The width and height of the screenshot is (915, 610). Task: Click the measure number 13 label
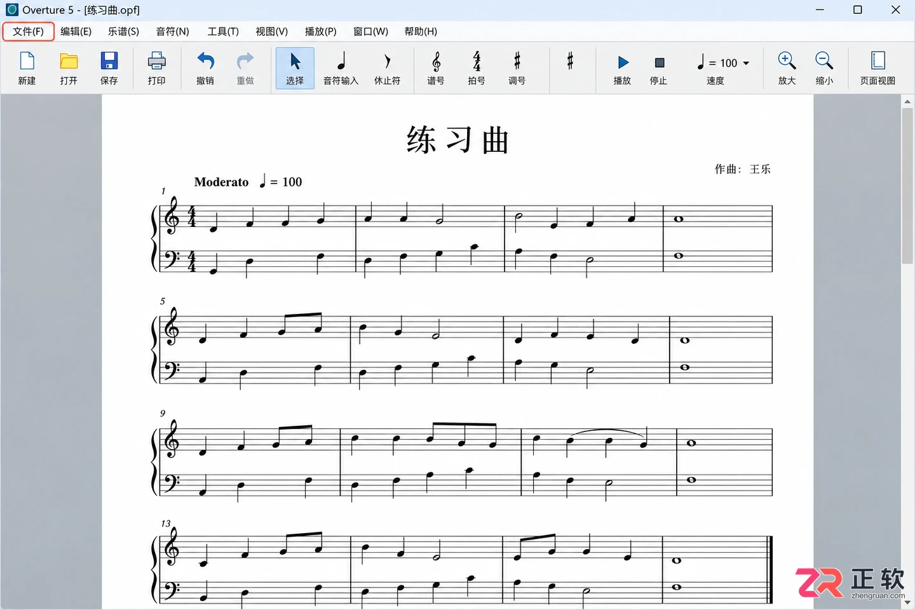166,524
